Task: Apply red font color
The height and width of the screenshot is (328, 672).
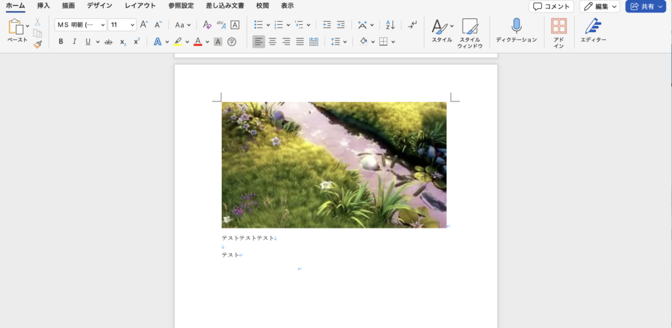Action: (198, 41)
